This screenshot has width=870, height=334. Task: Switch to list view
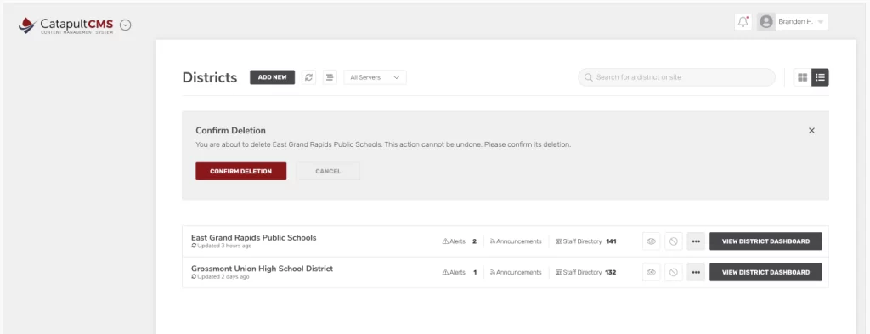[820, 77]
